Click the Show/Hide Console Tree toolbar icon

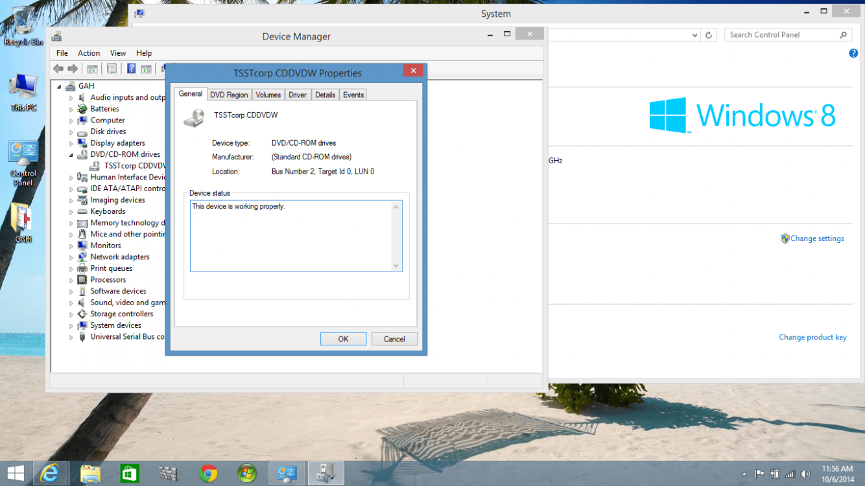93,69
